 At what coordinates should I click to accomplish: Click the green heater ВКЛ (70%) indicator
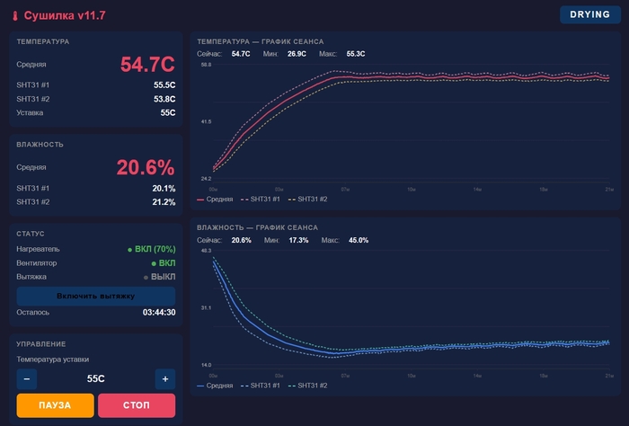click(x=152, y=249)
